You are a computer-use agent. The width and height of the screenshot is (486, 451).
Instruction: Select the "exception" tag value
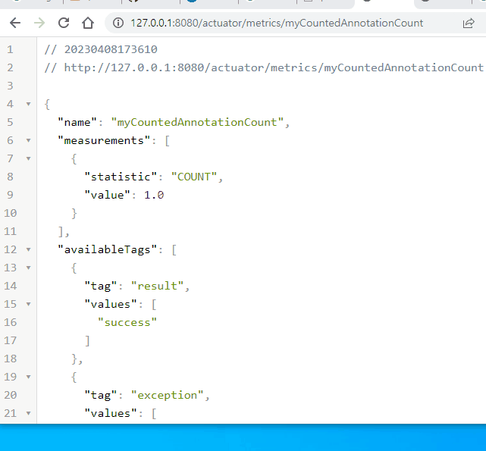click(167, 395)
